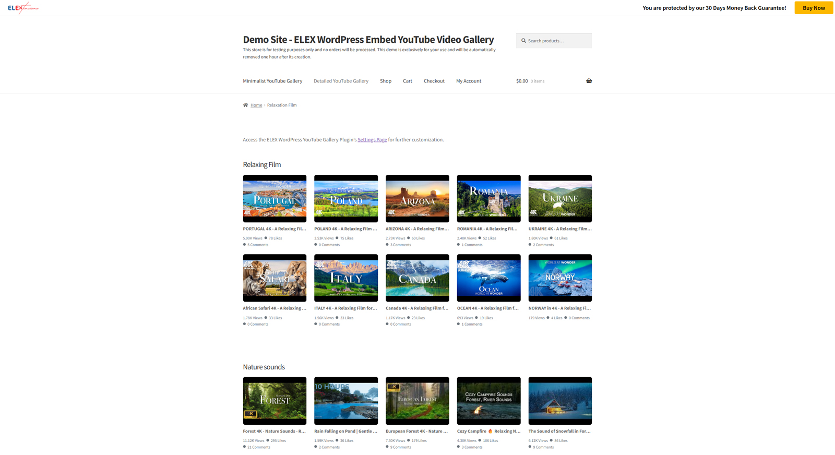Play the Romania 4K video thumbnail
Screen dimensions: 835x455
pos(488,198)
